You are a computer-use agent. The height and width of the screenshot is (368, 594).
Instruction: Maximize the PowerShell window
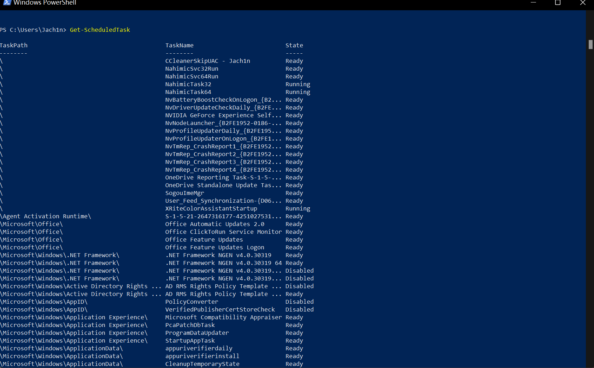coord(558,2)
